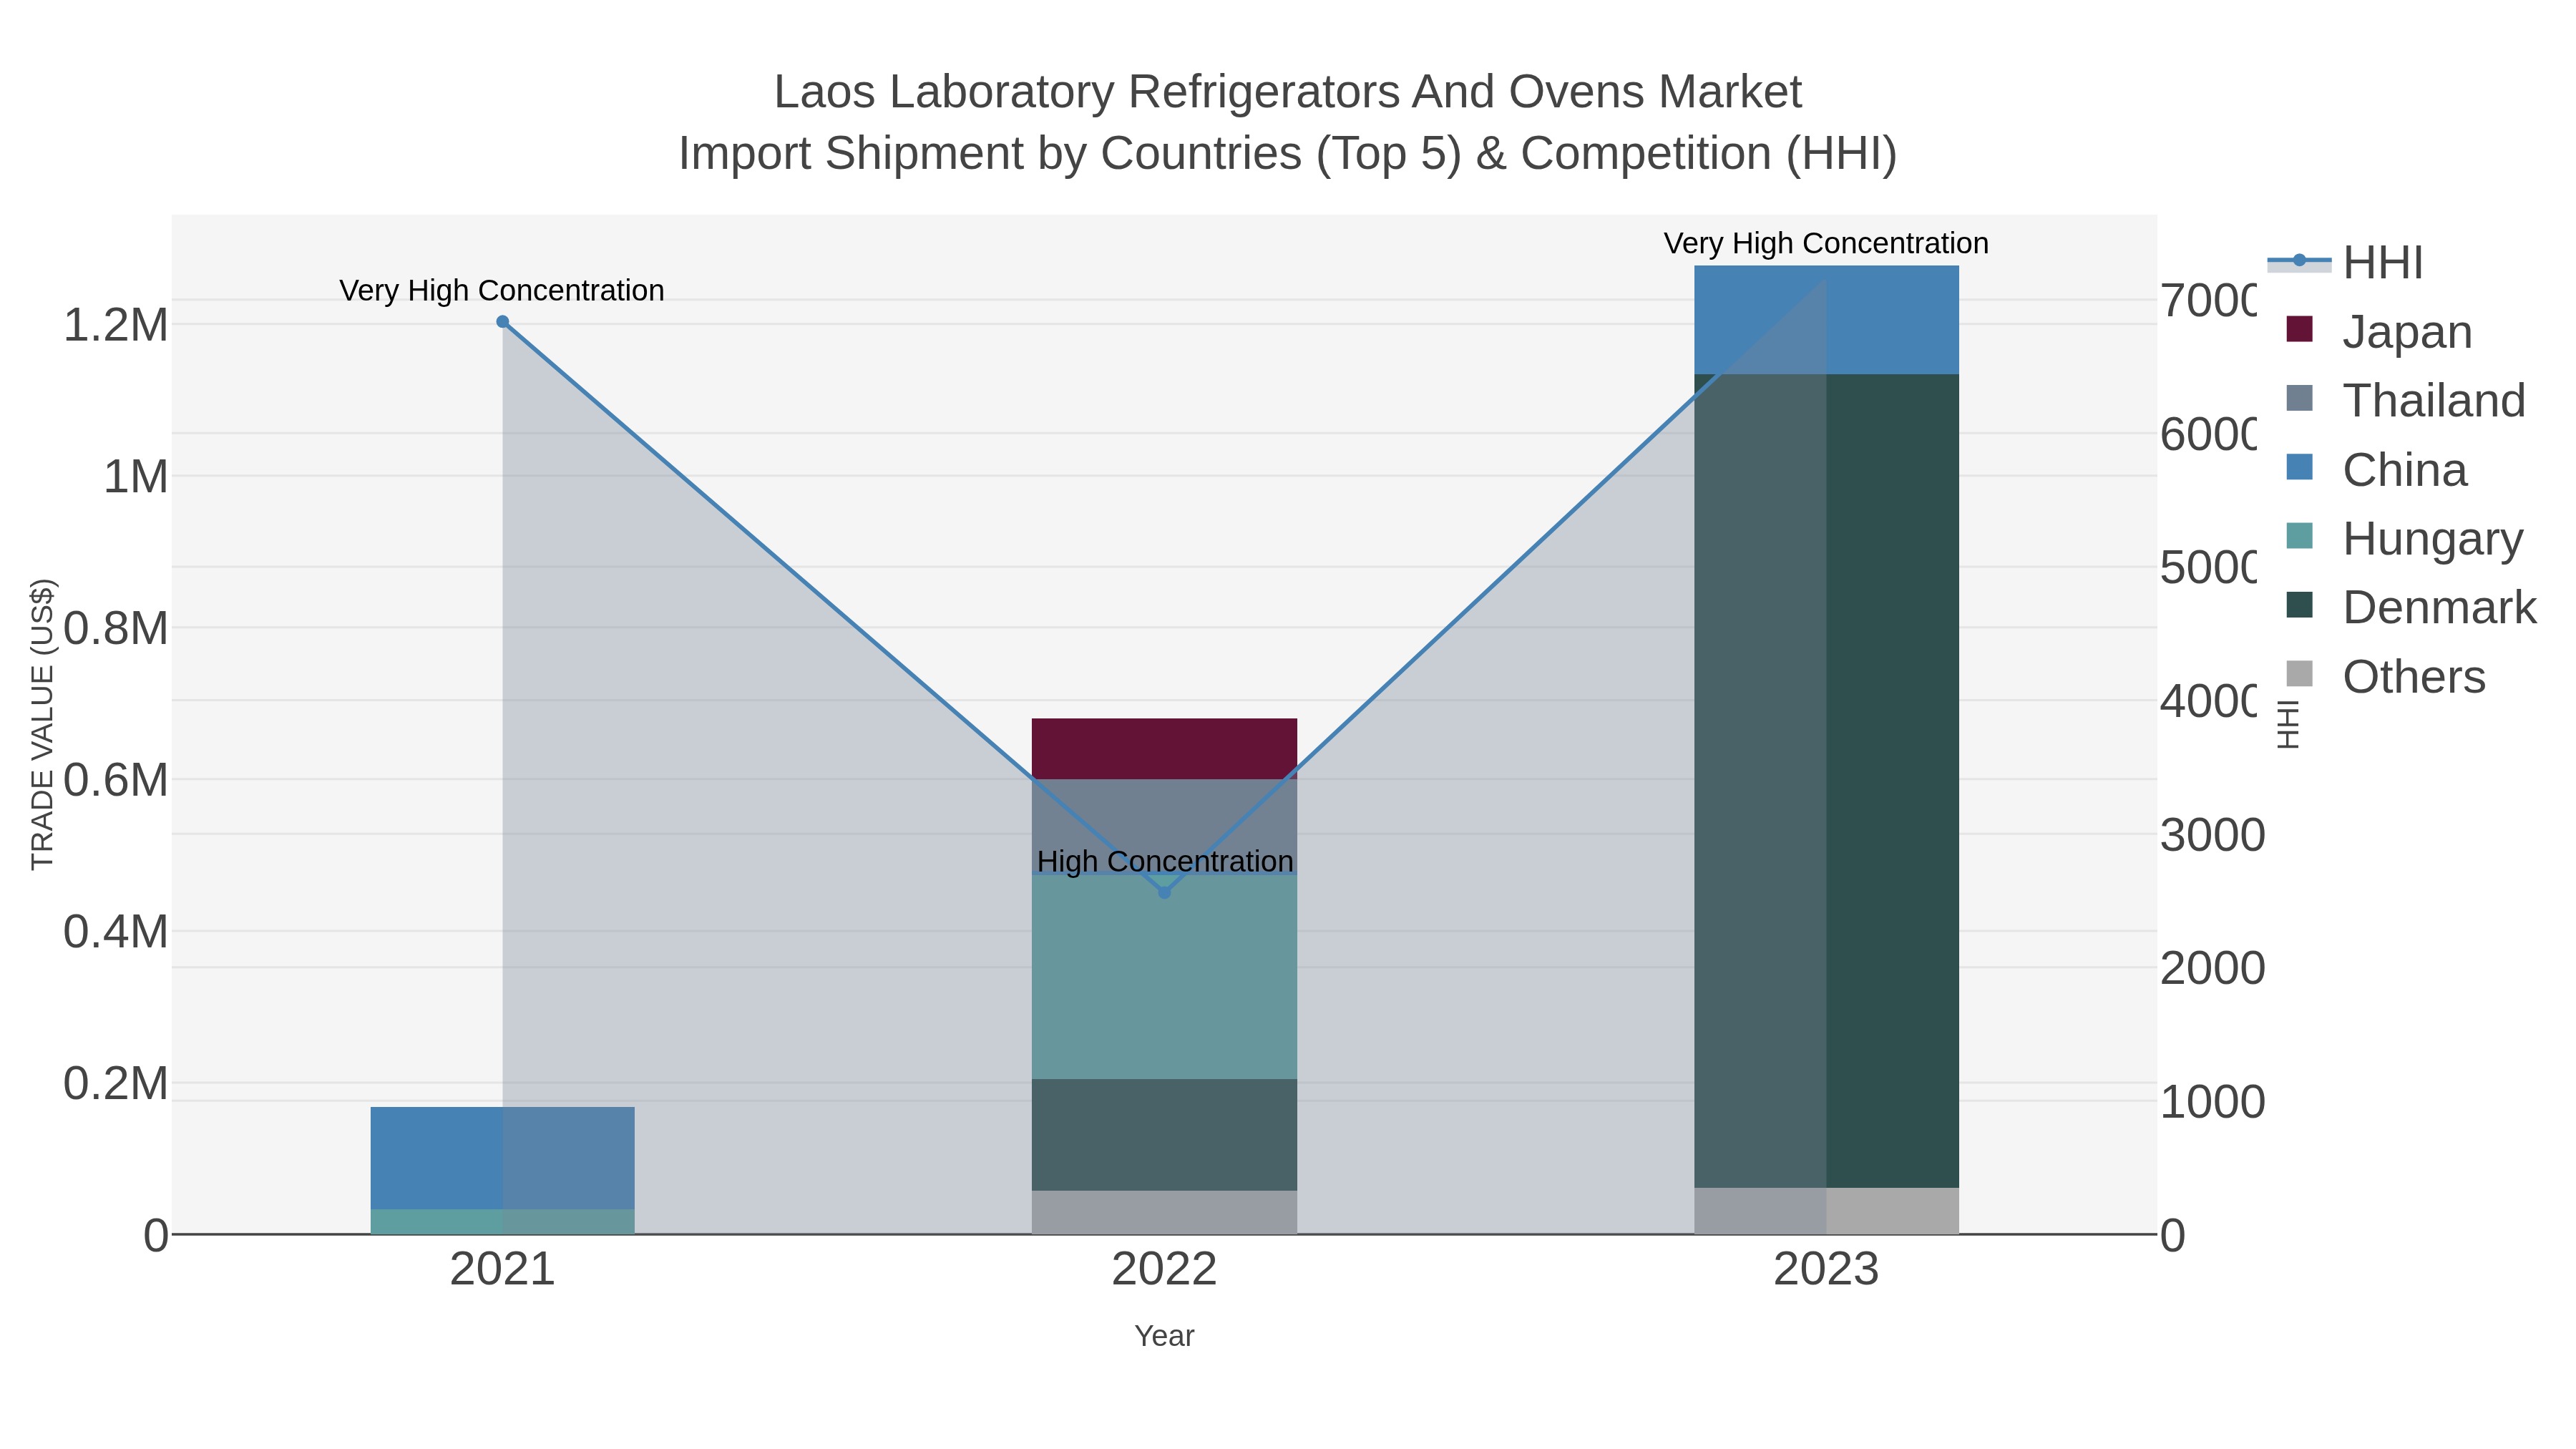Click the 2021 x-axis tick label

point(503,1269)
